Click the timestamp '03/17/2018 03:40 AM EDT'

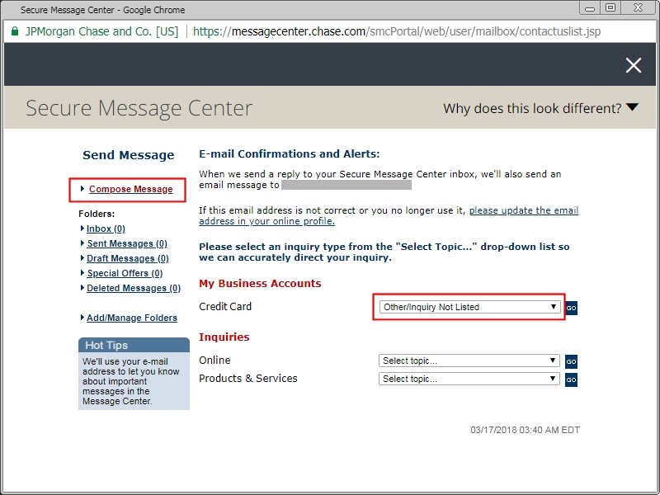coord(525,430)
